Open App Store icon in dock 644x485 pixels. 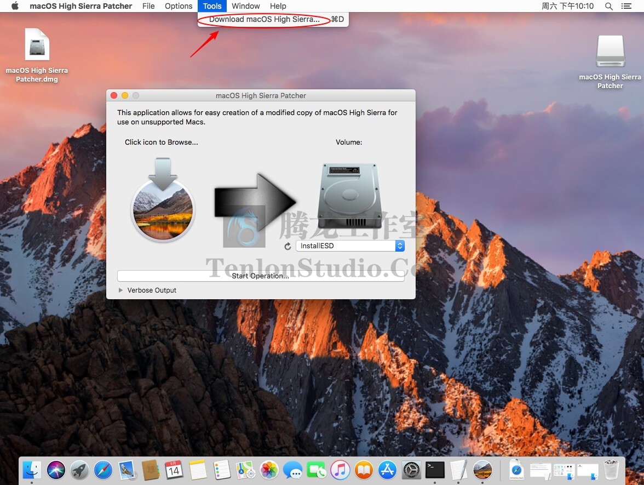(388, 470)
